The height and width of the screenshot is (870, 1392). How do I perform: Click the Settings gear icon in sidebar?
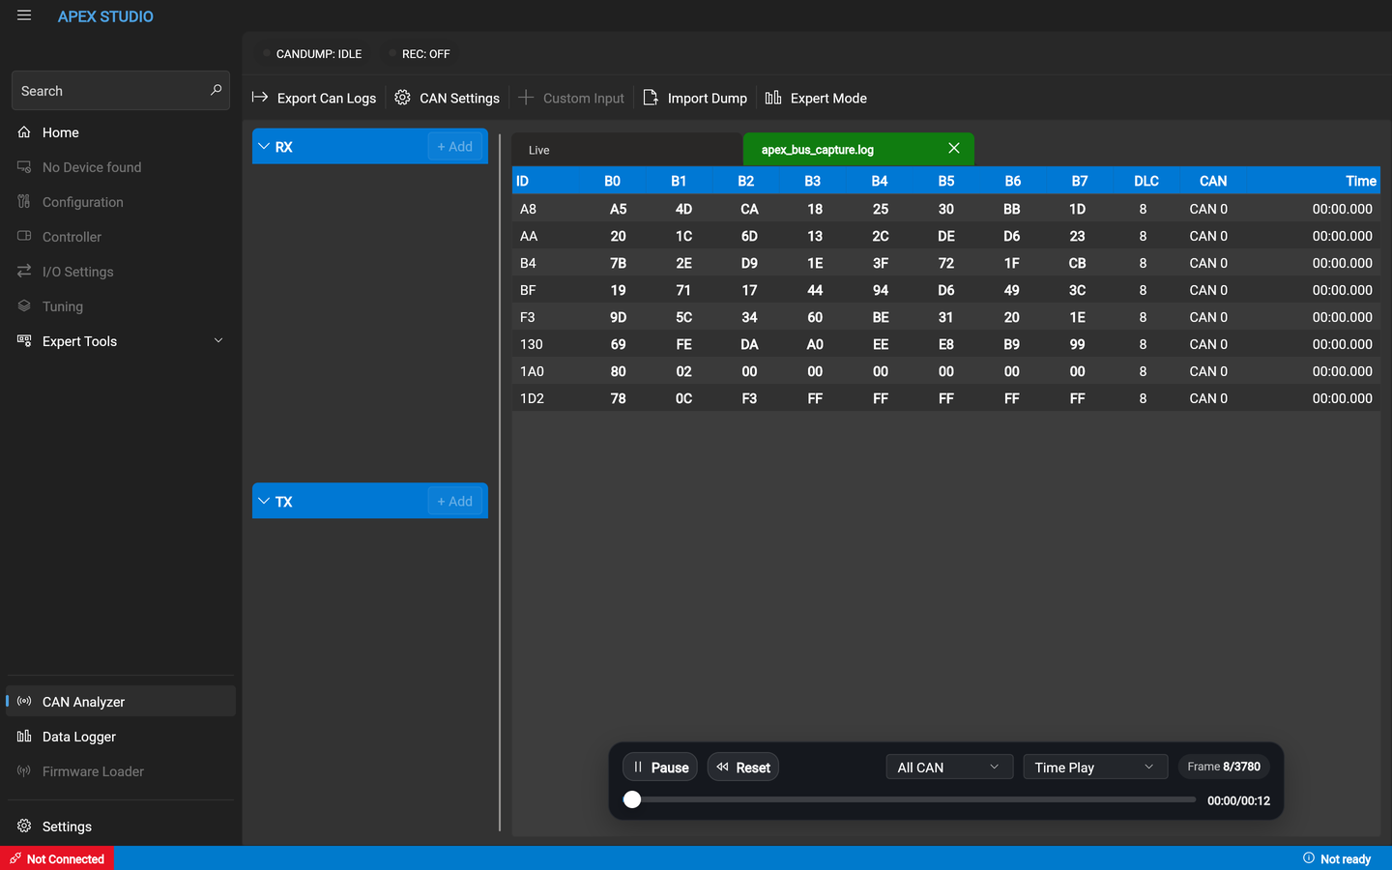point(24,826)
